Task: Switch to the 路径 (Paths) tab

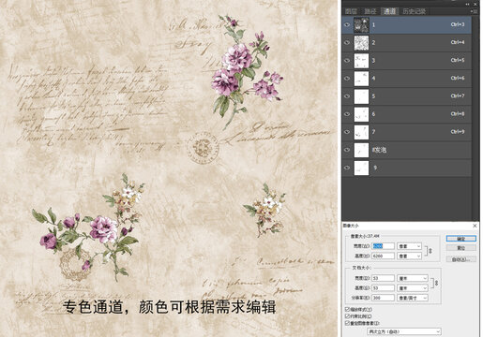Action: [370, 11]
